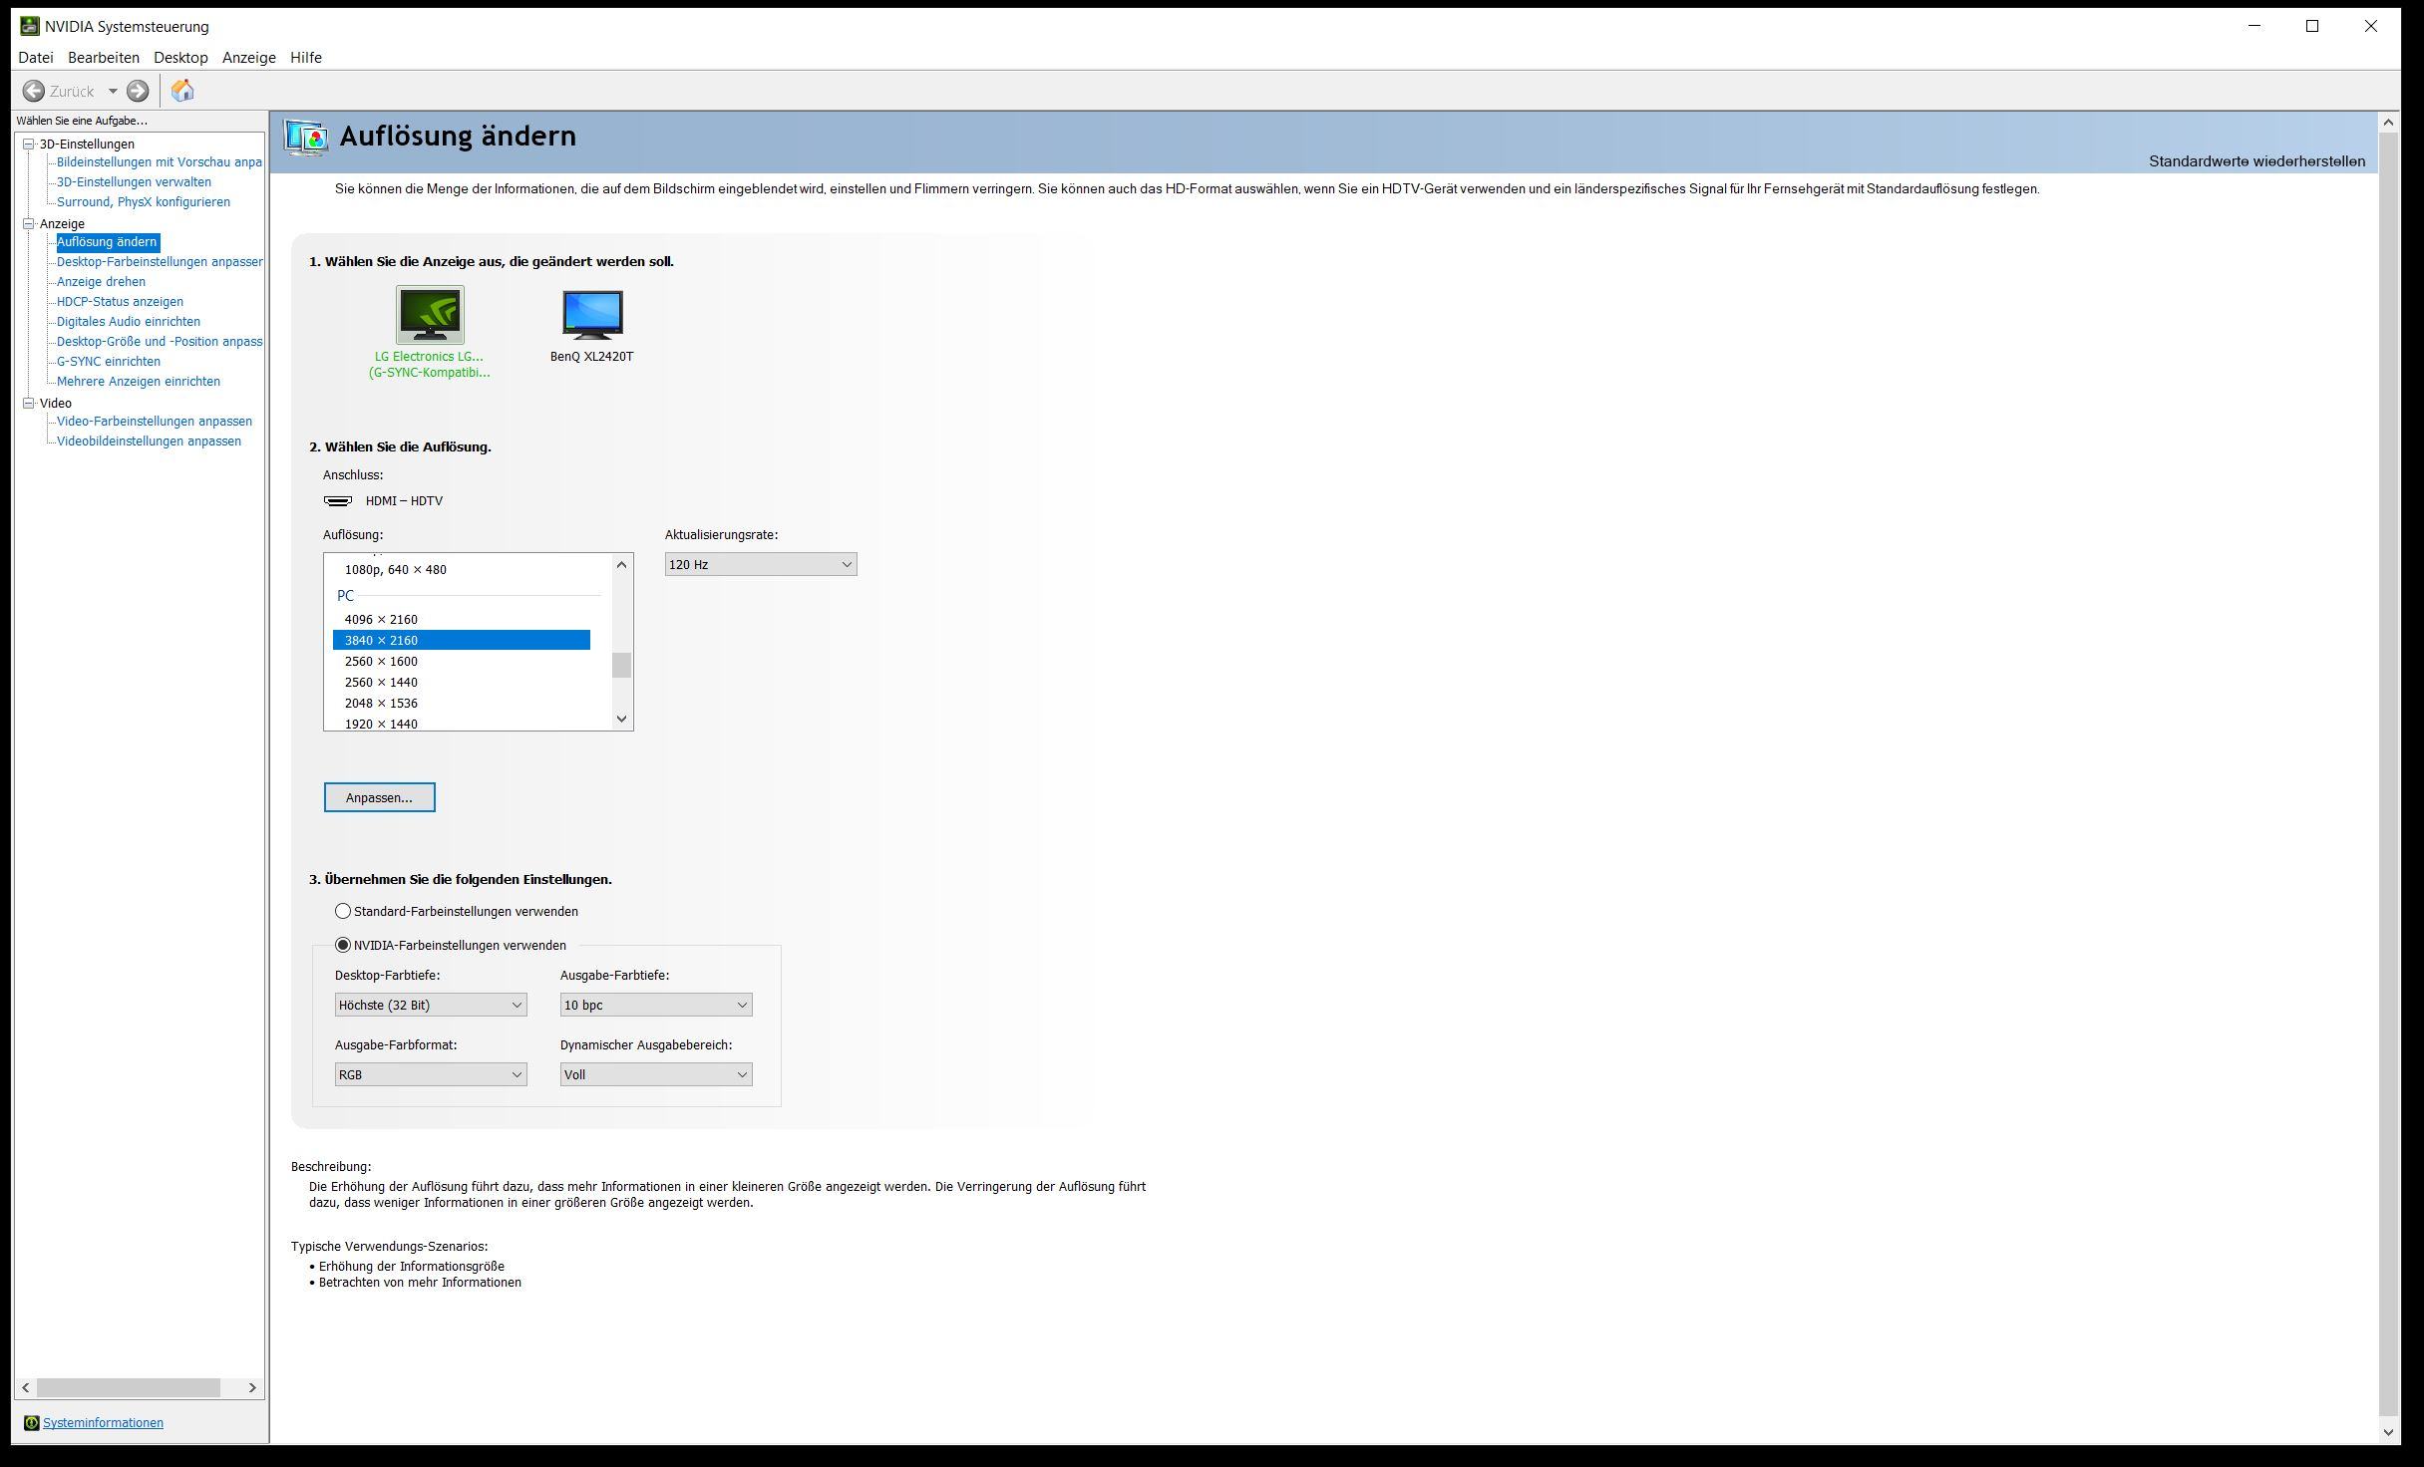Open the Ausgabe-Farbtiefe 10 bpc dropdown
The width and height of the screenshot is (2424, 1467).
(x=656, y=1005)
